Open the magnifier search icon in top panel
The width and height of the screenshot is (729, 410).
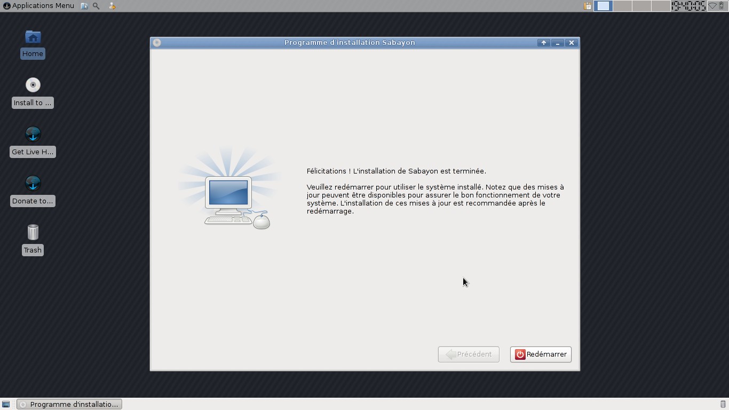[x=96, y=6]
